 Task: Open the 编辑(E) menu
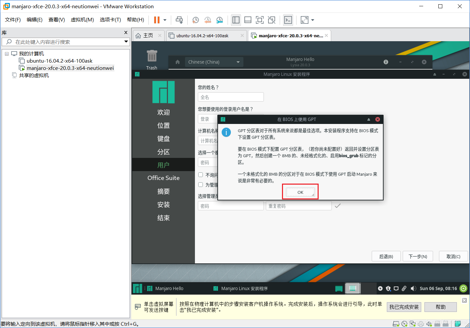coord(35,20)
